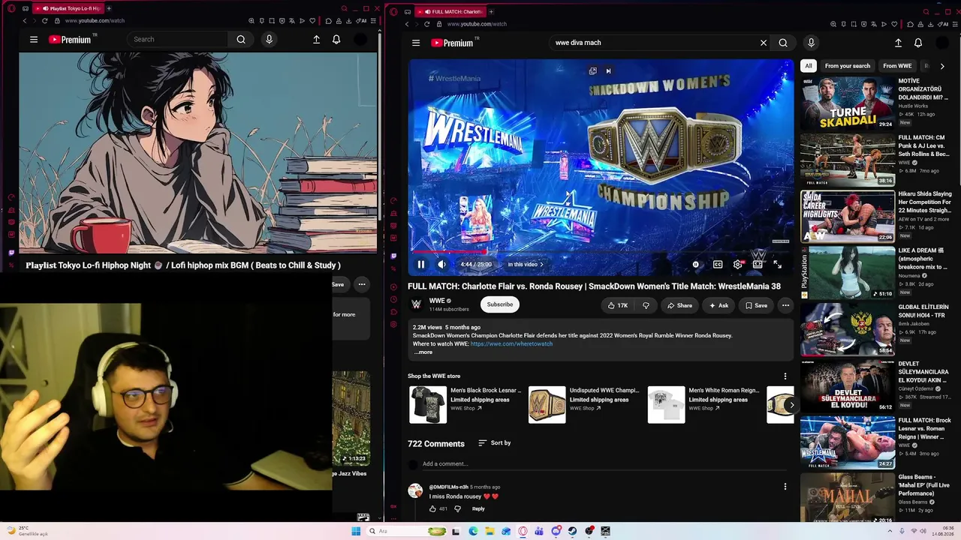Open options for the @DMDFILMs-n3h comment
Screen dimensions: 961x540
(x=785, y=487)
